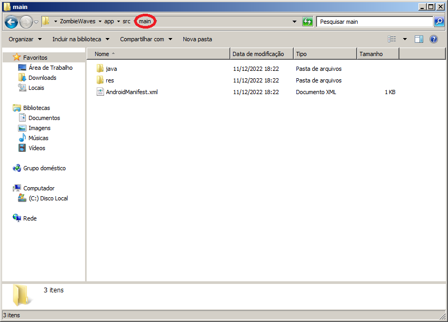Click the Pesquisar main search field
The height and width of the screenshot is (322, 448).
(374, 22)
